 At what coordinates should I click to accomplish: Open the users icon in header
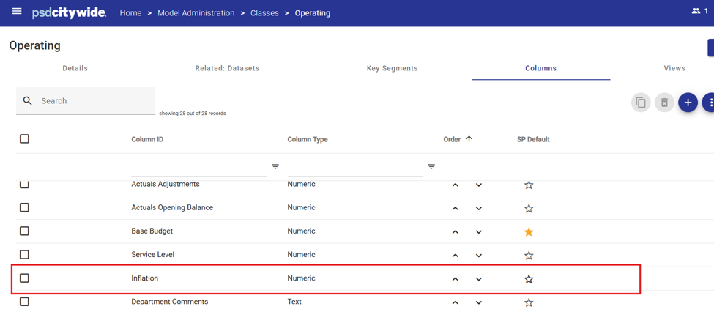(696, 11)
